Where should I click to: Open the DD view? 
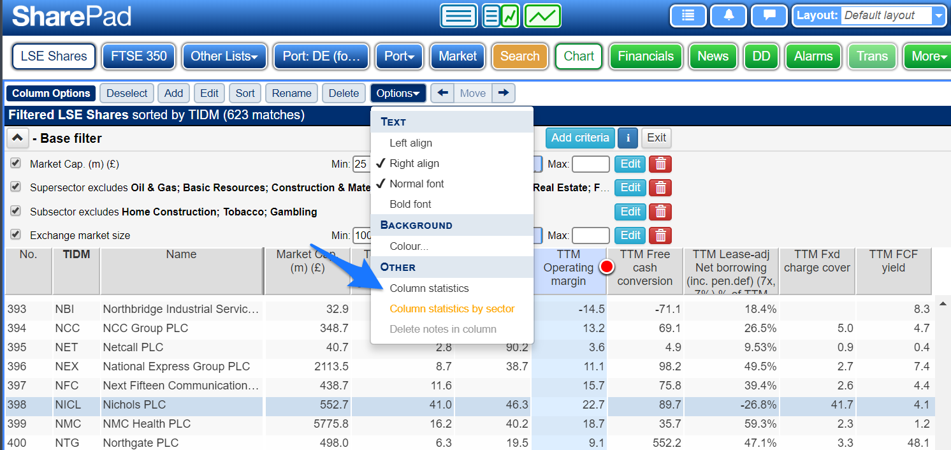point(761,56)
